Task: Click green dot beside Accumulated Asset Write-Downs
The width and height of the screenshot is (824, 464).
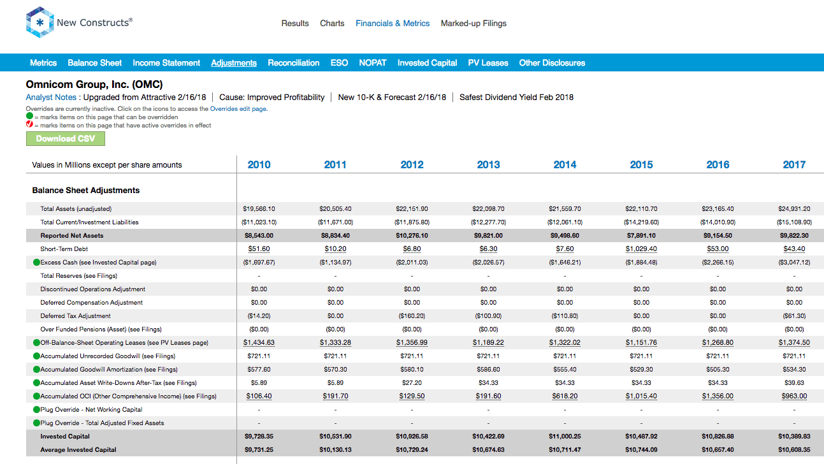Action: click(x=36, y=383)
